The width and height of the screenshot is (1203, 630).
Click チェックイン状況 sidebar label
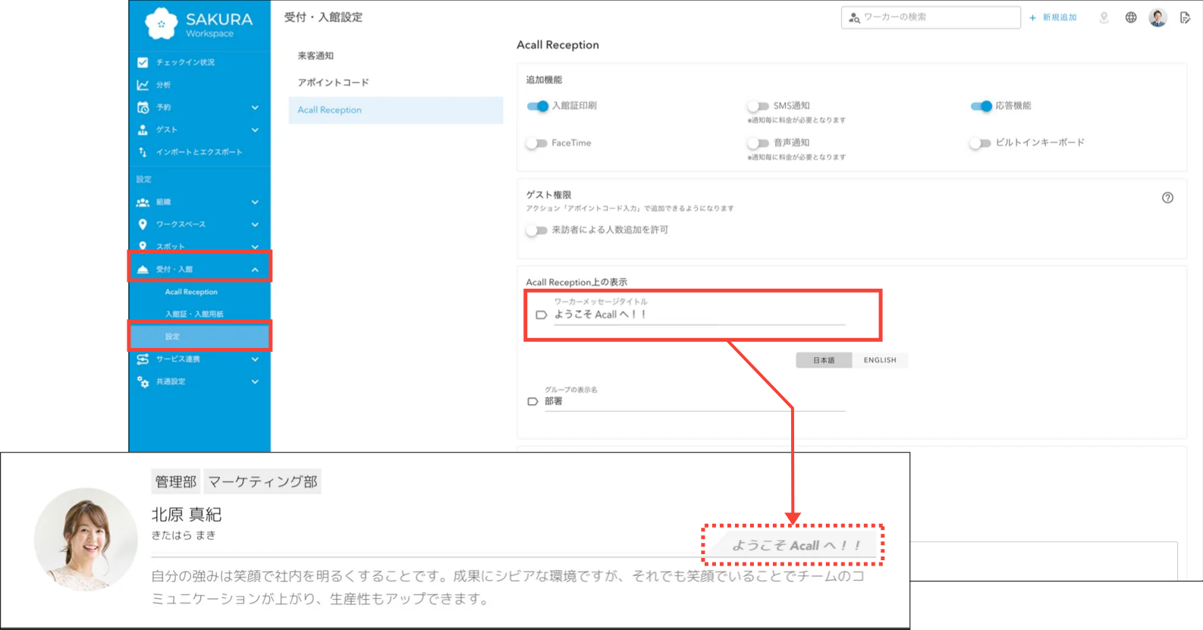(x=185, y=62)
